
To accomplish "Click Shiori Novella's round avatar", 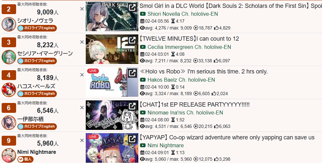I will [9, 24].
